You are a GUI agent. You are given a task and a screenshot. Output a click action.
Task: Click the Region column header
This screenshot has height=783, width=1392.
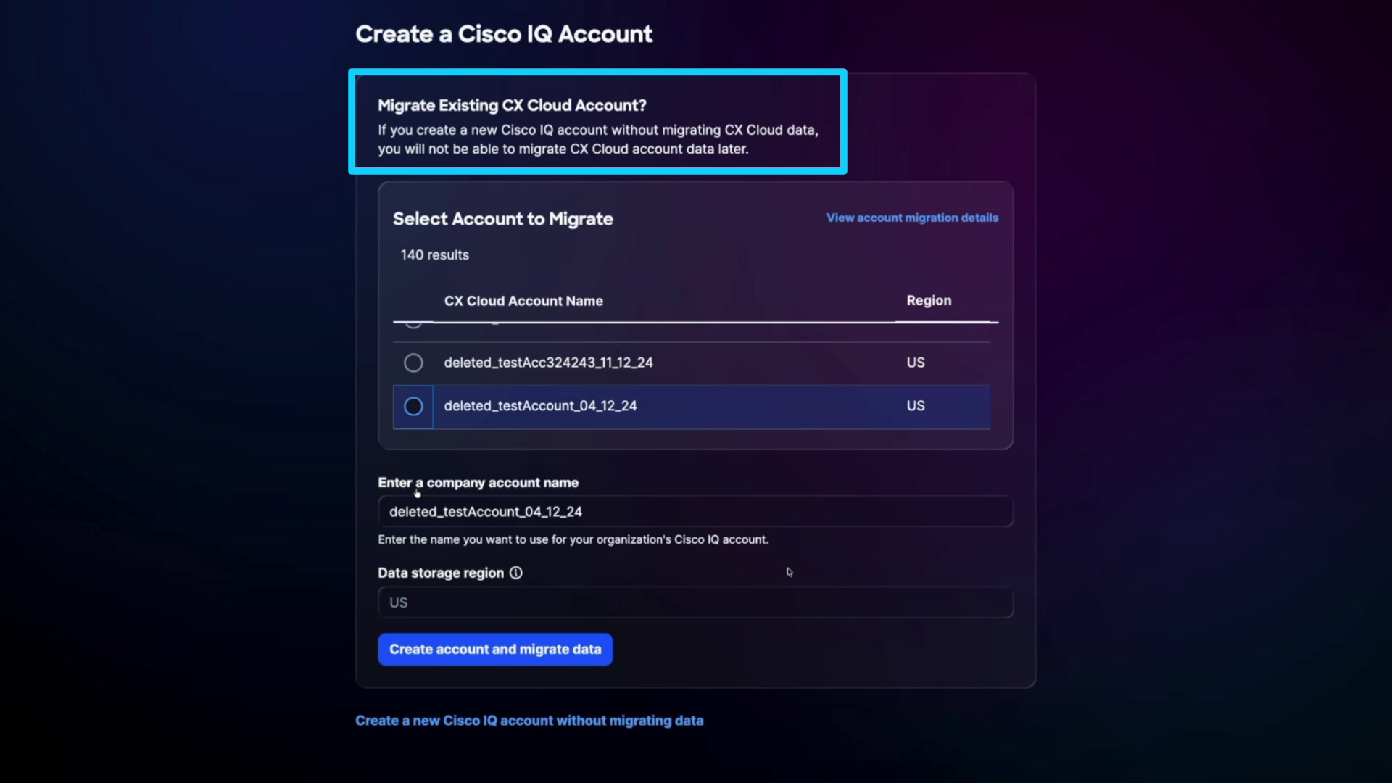[929, 300]
